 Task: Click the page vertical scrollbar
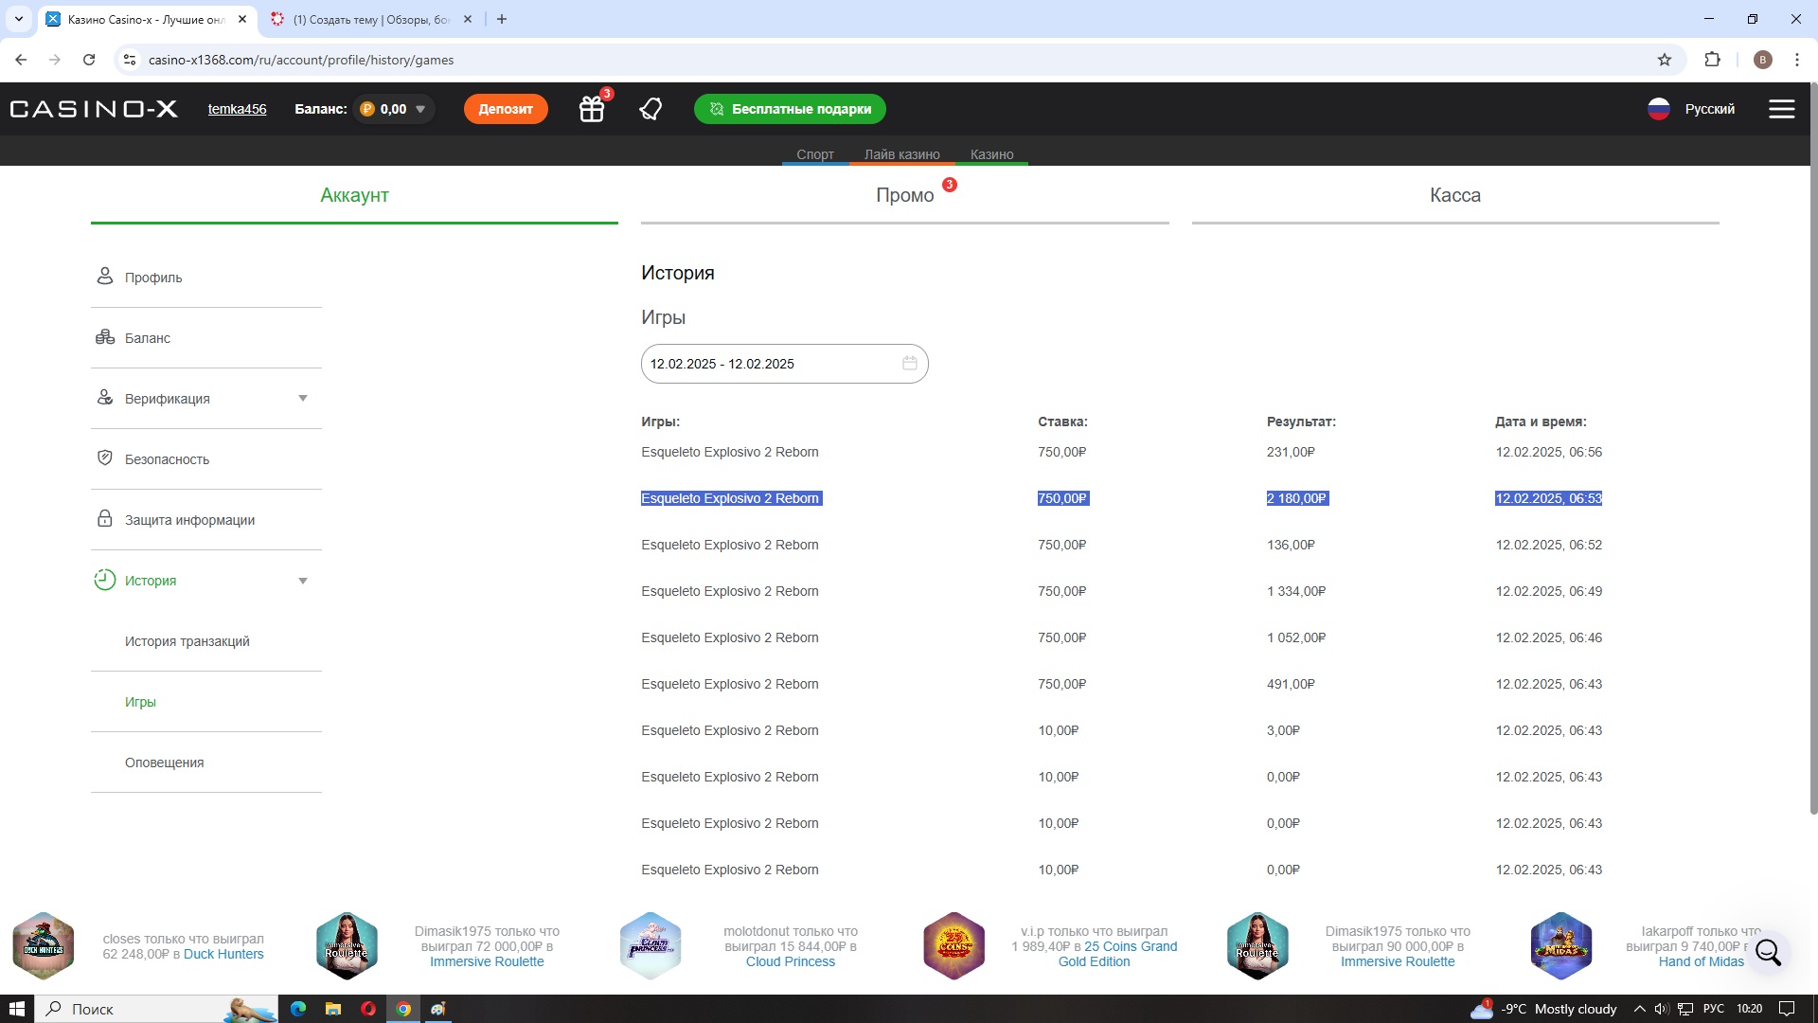pyautogui.click(x=1813, y=449)
